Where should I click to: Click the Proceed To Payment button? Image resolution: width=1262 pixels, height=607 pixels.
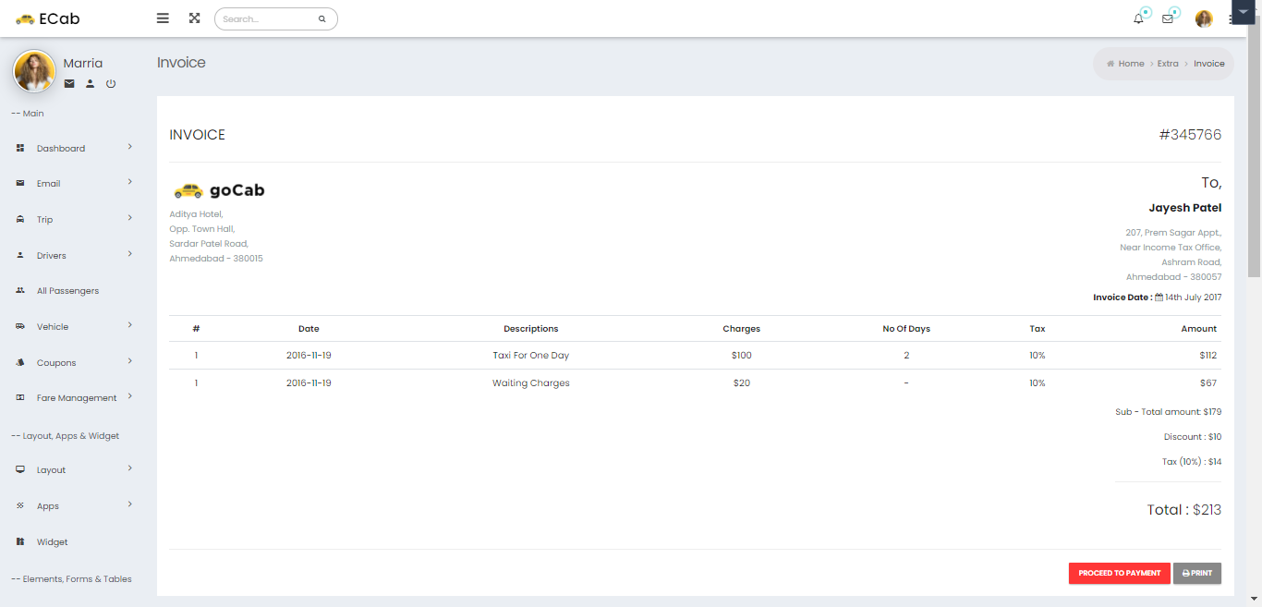pyautogui.click(x=1119, y=574)
